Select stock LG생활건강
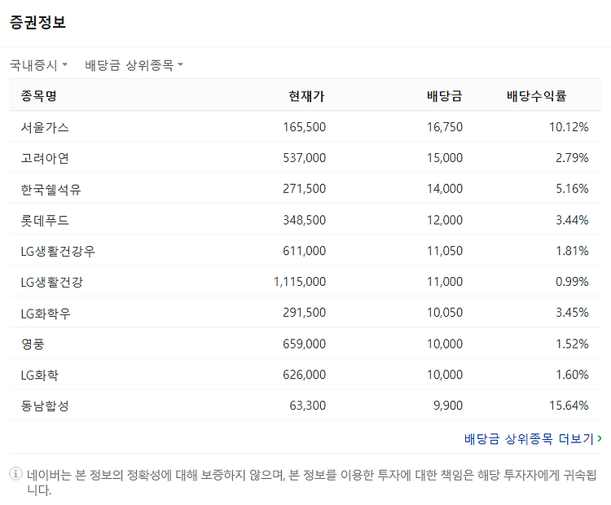The width and height of the screenshot is (611, 505). pyautogui.click(x=52, y=282)
